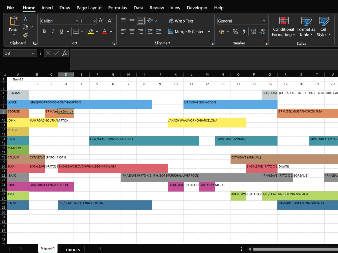Switch to the Trainers sheet tab
This screenshot has width=338, height=253.
pos(72,249)
